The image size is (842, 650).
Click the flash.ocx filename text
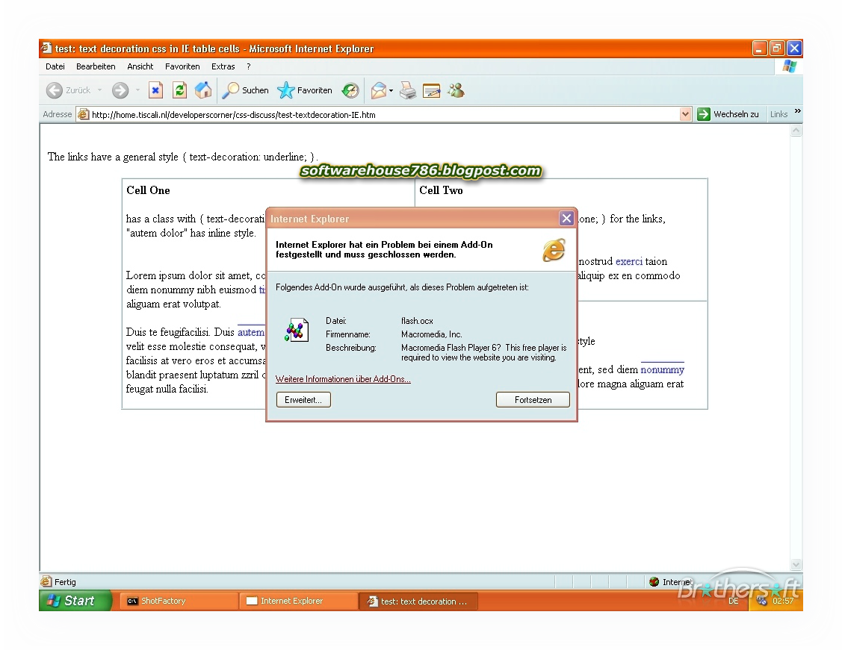pos(417,321)
